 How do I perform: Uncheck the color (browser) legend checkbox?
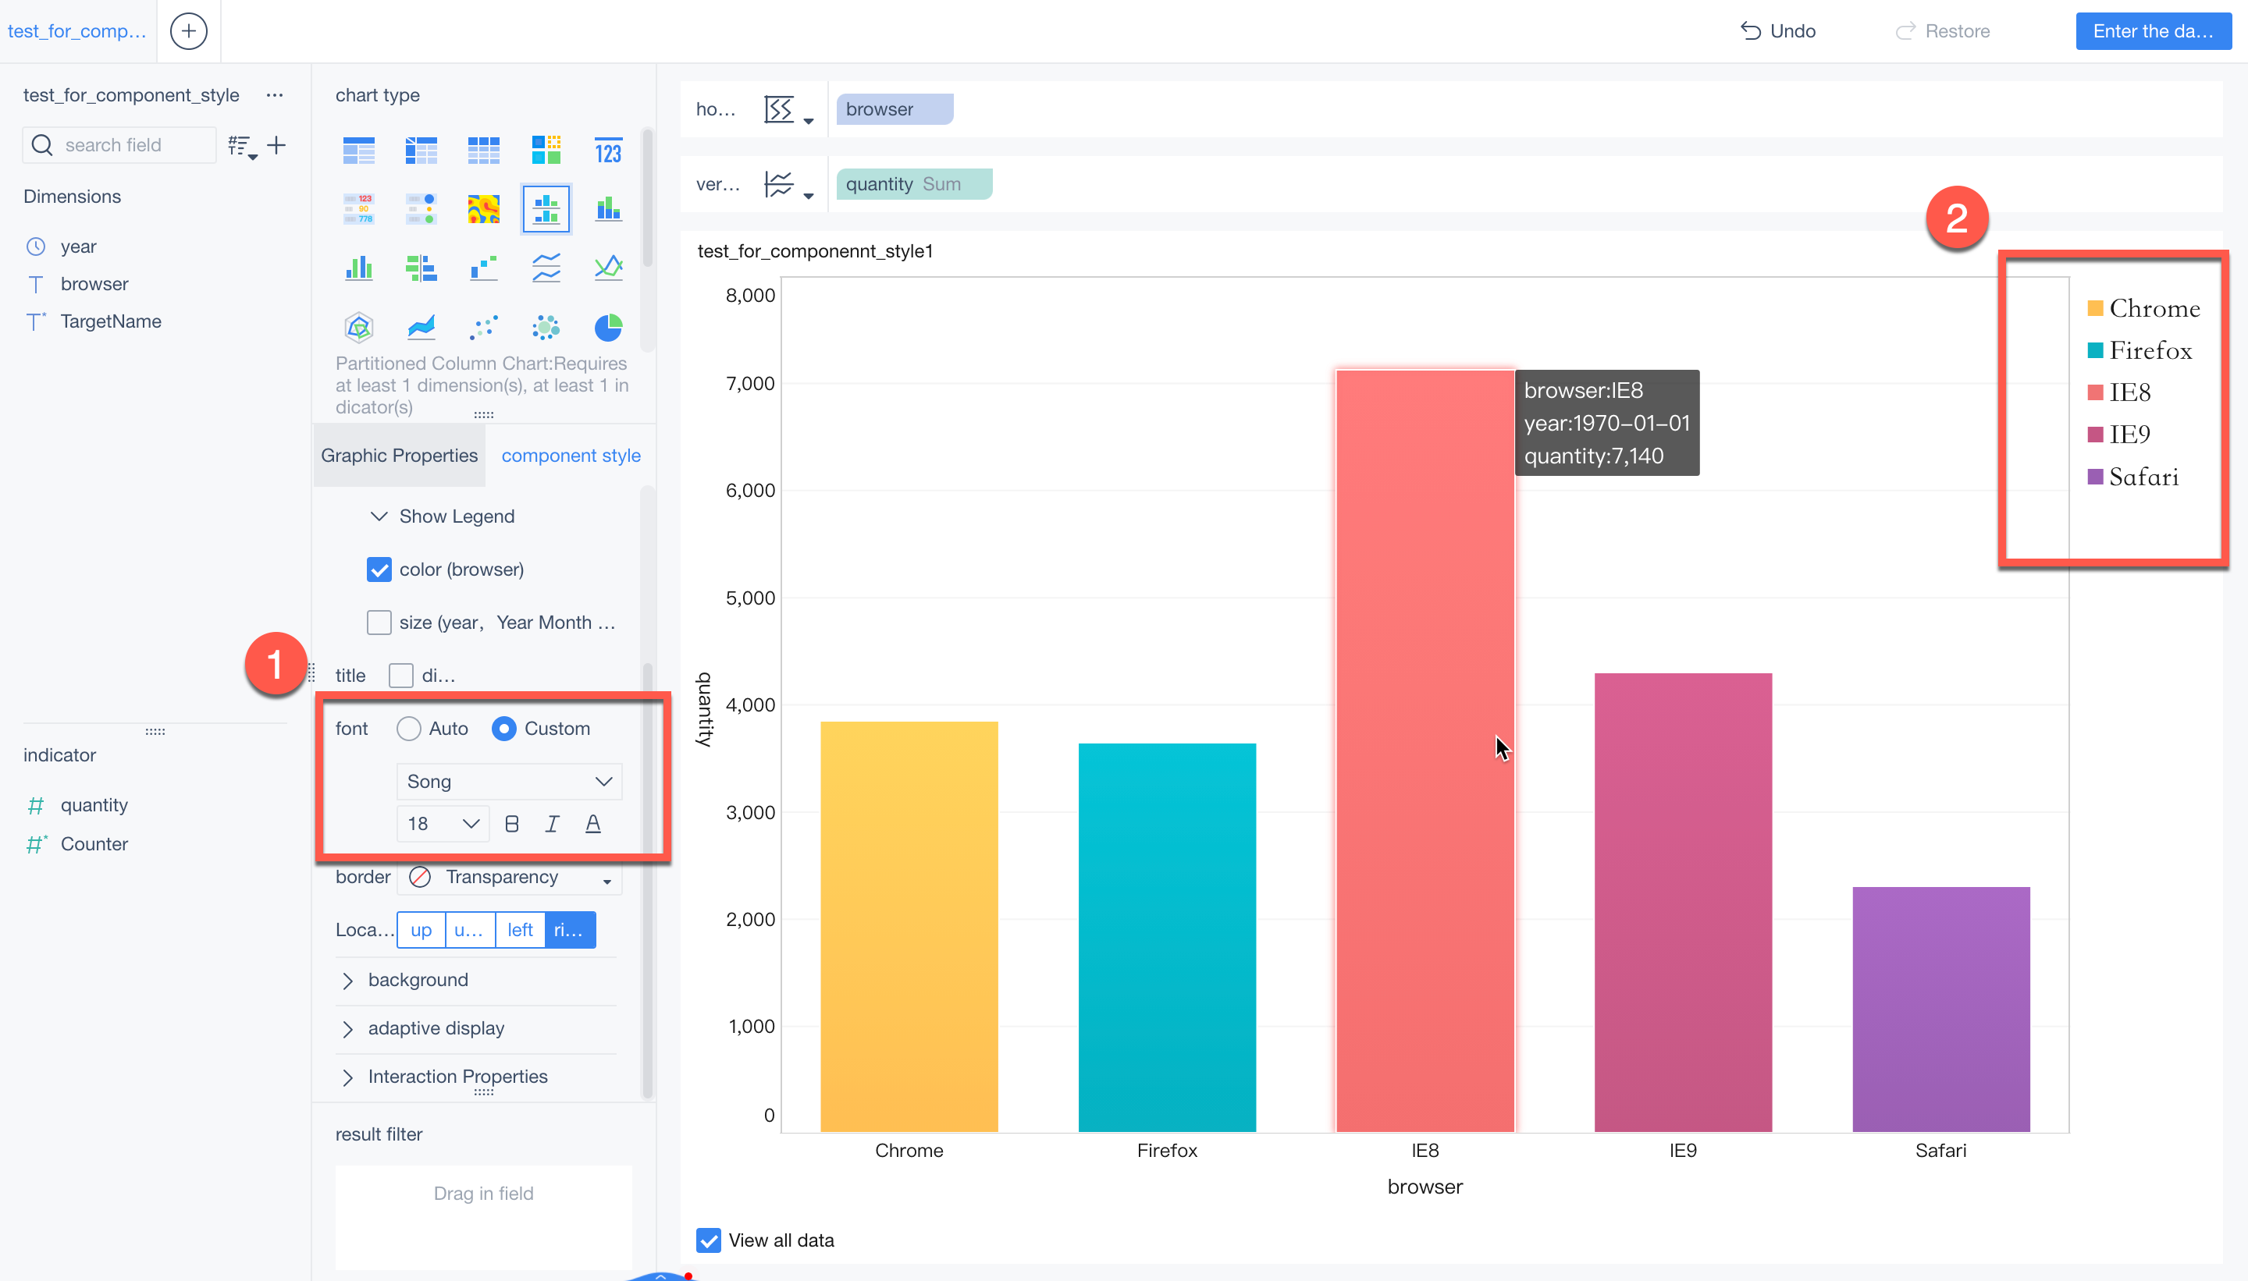coord(379,570)
